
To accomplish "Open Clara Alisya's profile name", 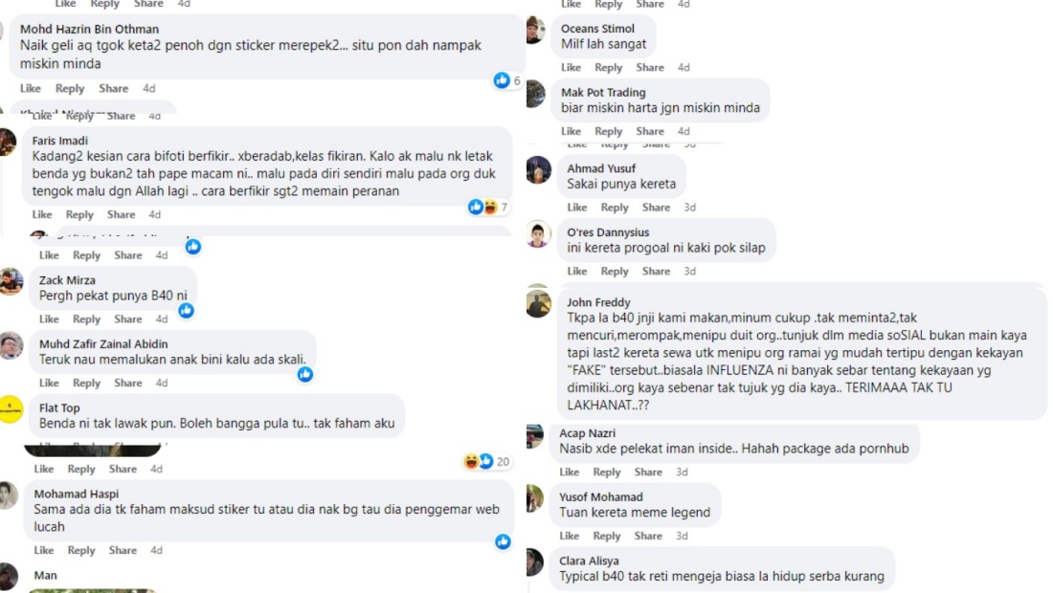I will (589, 560).
